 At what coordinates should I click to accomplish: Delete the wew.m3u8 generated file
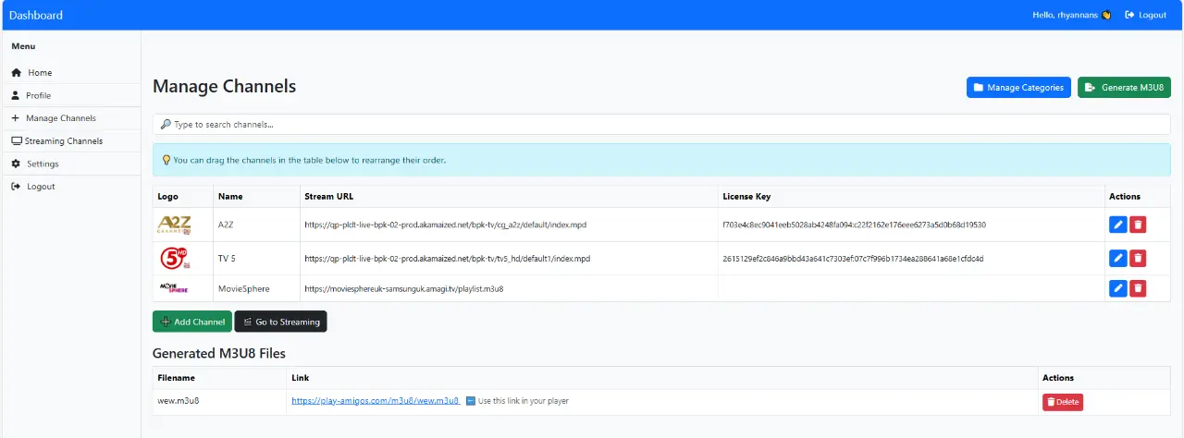(x=1063, y=402)
